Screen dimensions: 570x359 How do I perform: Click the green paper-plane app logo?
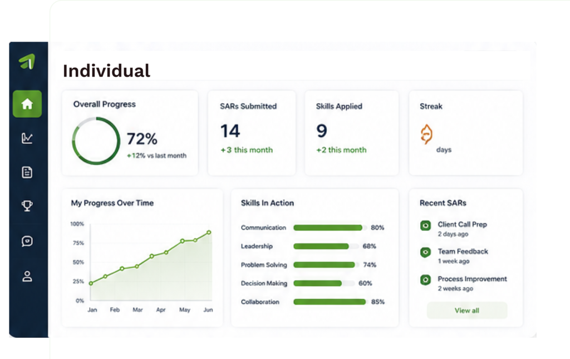pos(27,61)
